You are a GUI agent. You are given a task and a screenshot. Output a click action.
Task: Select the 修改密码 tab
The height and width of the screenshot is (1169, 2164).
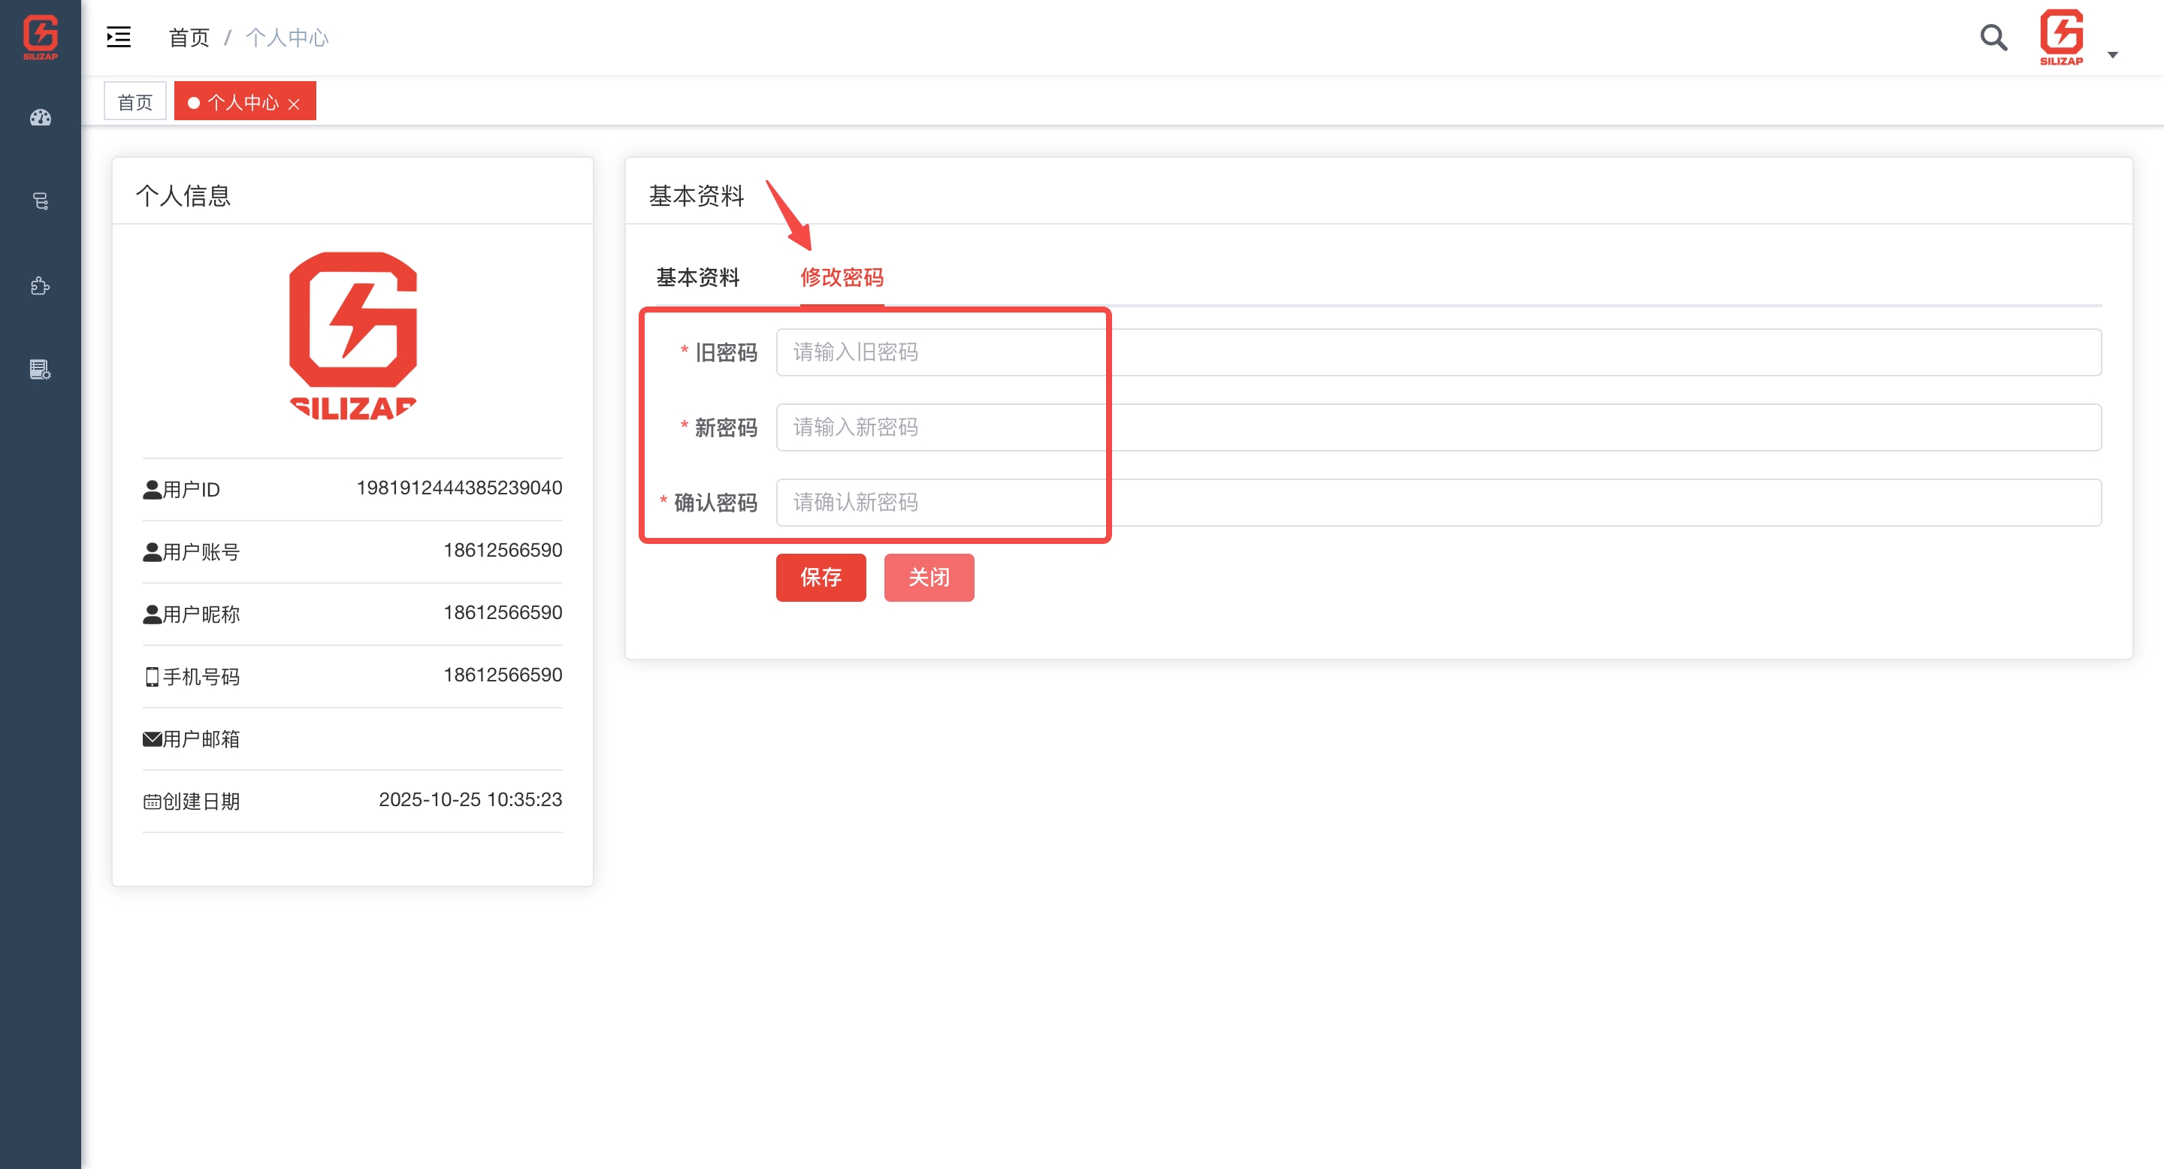point(841,277)
